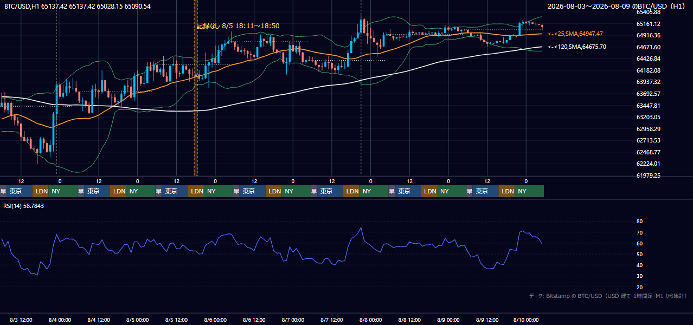The height and width of the screenshot is (325, 693).
Task: Select the 2026-08-03~2026-08-09 date range heading
Action: [x=617, y=6]
